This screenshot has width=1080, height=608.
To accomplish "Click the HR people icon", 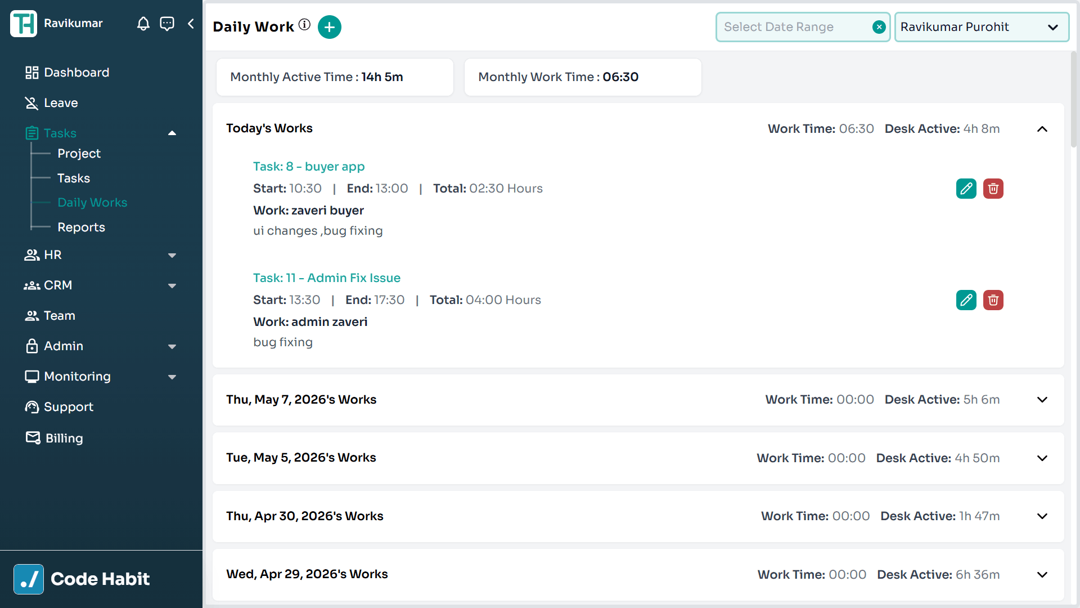I will (x=31, y=255).
